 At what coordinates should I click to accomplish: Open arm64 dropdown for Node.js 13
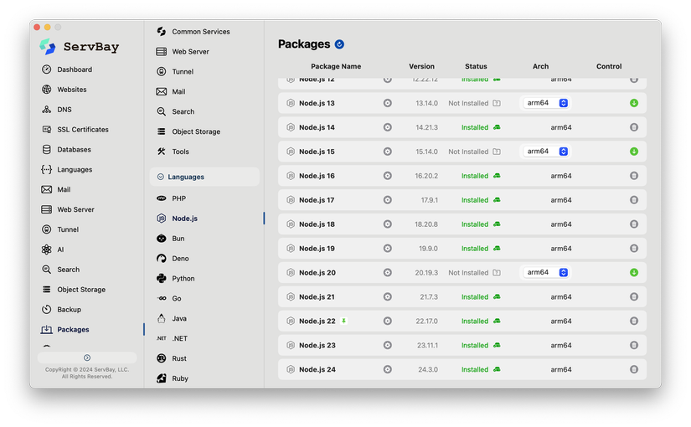pos(545,103)
